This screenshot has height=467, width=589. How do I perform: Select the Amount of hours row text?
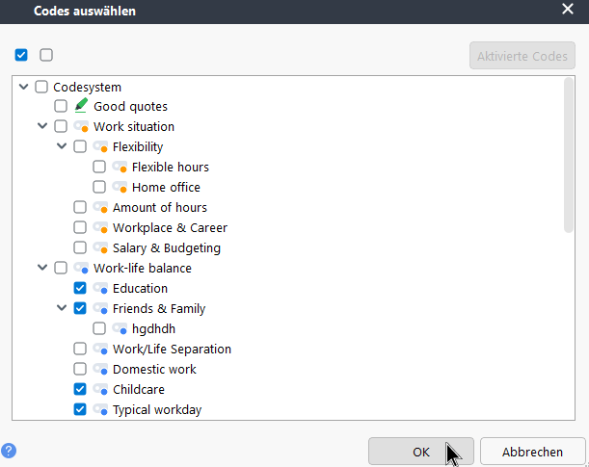(x=160, y=207)
